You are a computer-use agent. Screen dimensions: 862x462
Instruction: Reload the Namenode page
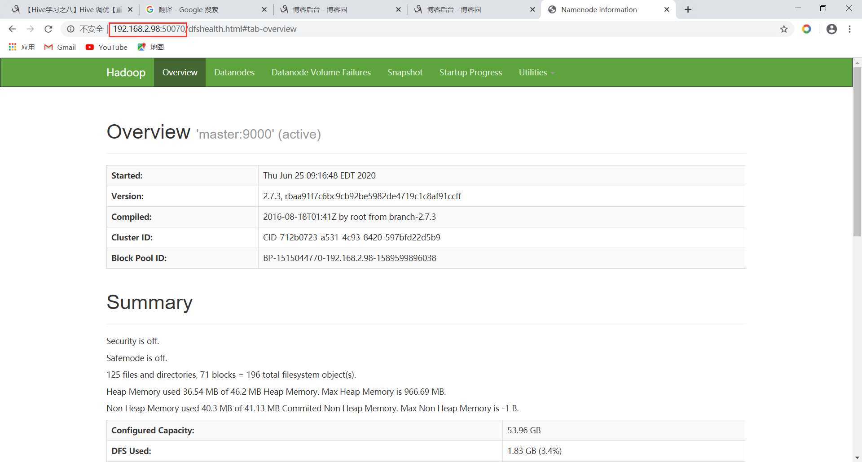tap(48, 29)
